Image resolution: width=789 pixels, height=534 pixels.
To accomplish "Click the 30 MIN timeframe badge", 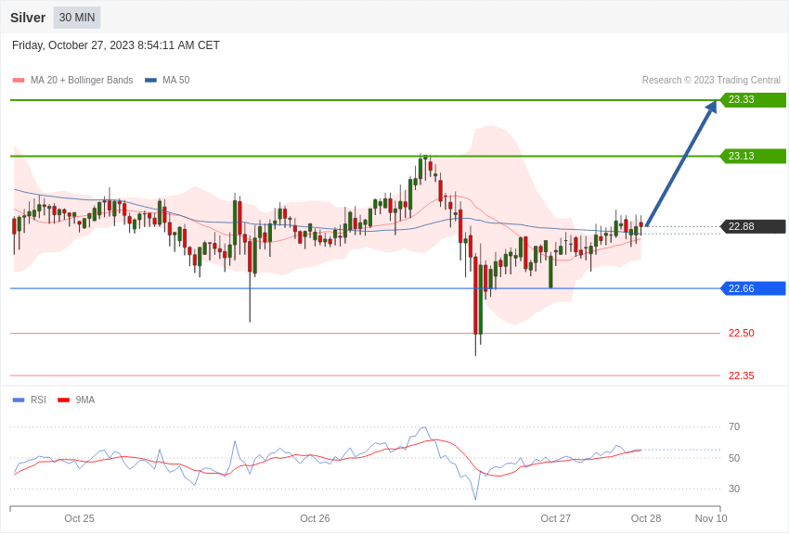I will pyautogui.click(x=77, y=18).
